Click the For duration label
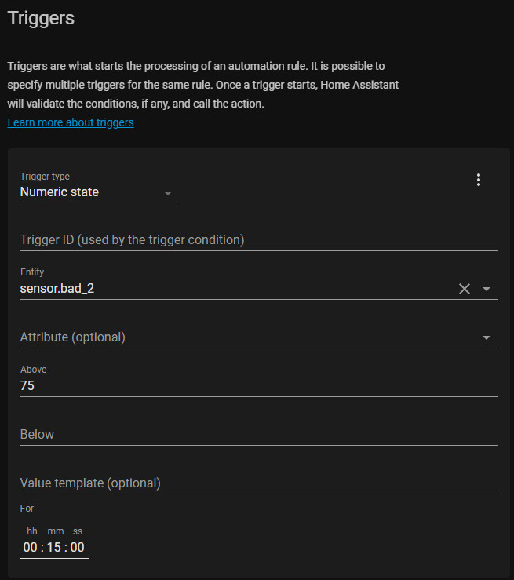Screen dimensions: 514x580 pyautogui.click(x=27, y=509)
